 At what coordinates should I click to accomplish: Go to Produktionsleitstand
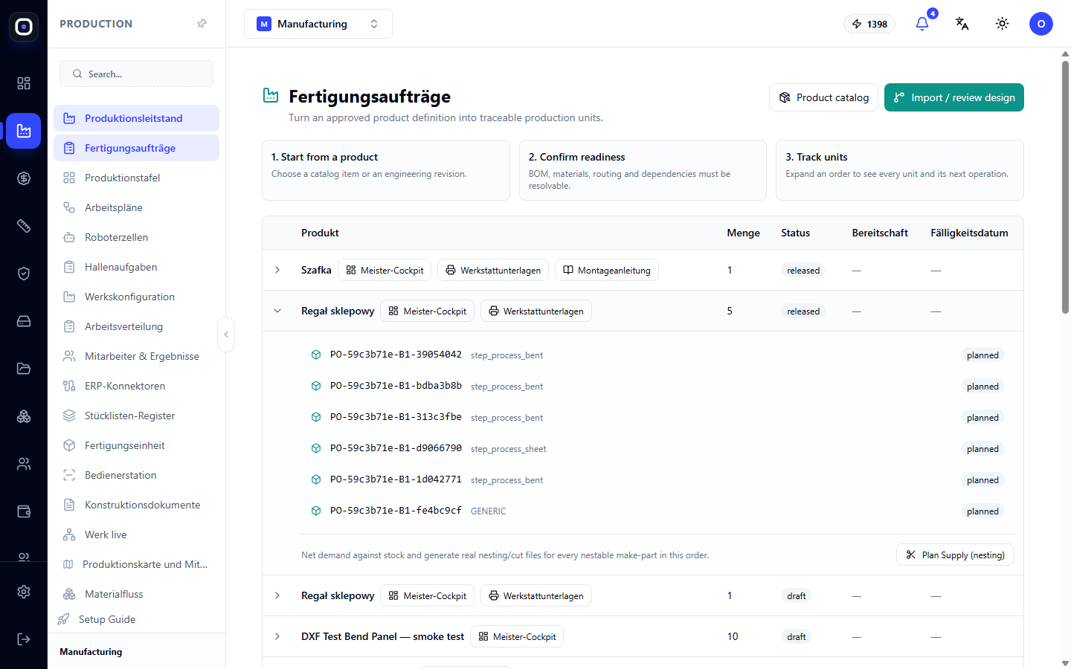(136, 118)
